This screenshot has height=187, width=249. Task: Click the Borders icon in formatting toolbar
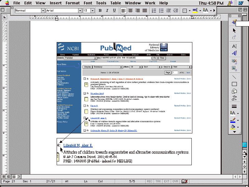185,11
